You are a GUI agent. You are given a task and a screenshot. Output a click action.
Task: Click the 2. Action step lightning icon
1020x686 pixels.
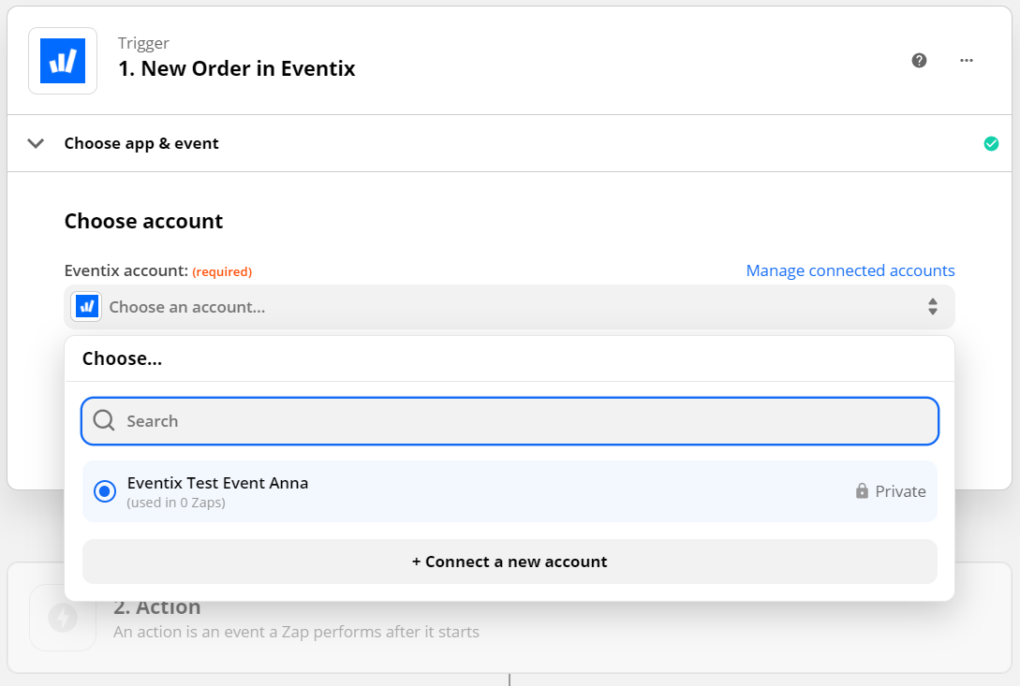63,618
